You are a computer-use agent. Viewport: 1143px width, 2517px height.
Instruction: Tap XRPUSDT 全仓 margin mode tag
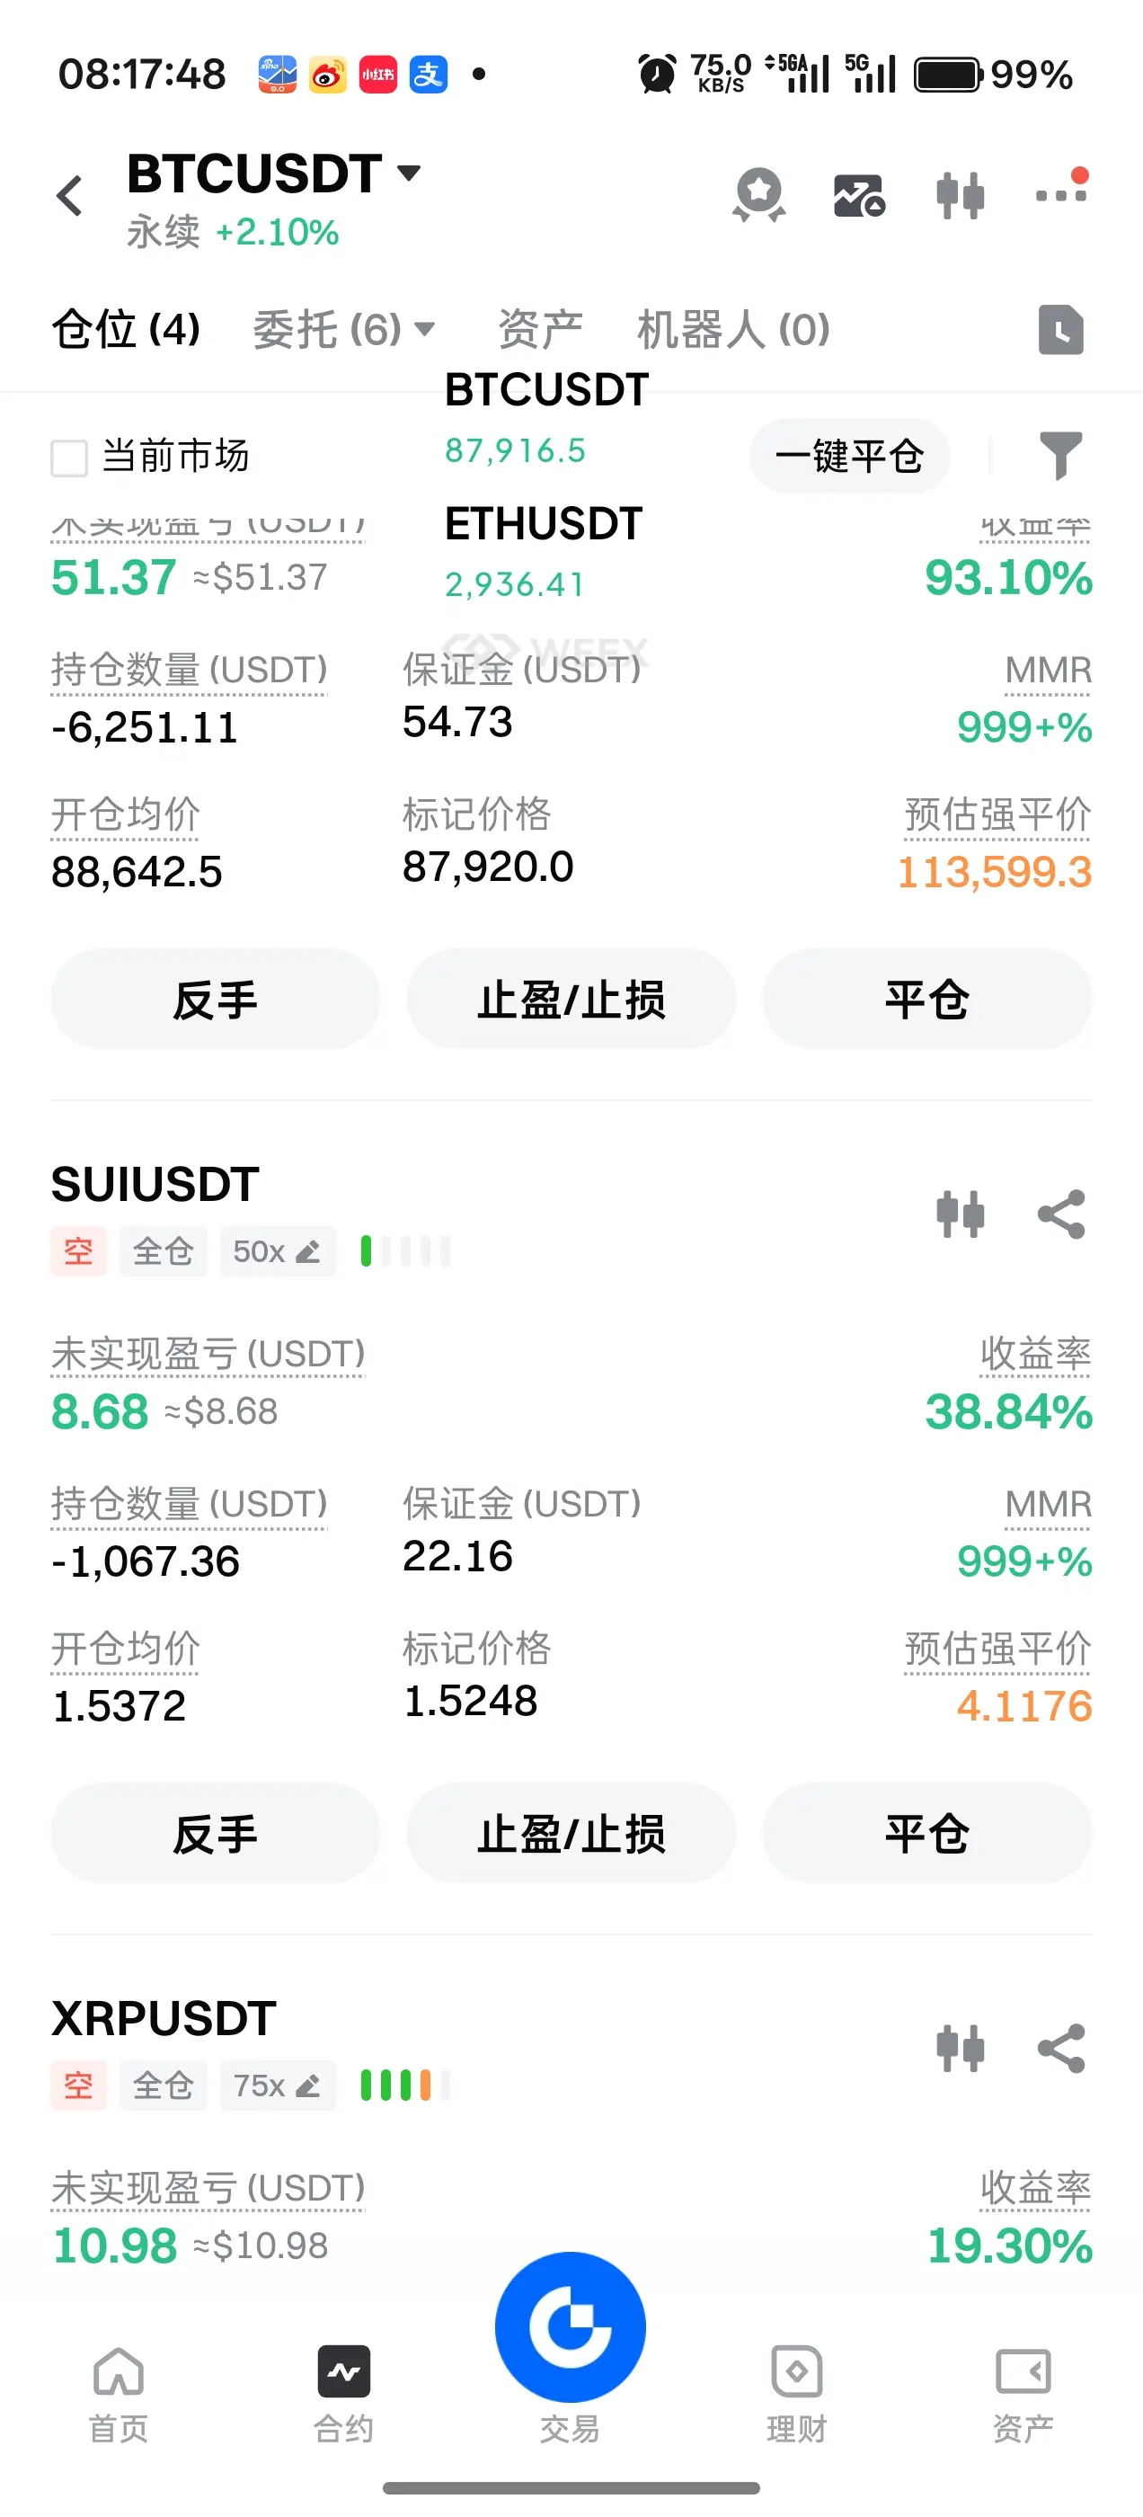pos(164,2086)
